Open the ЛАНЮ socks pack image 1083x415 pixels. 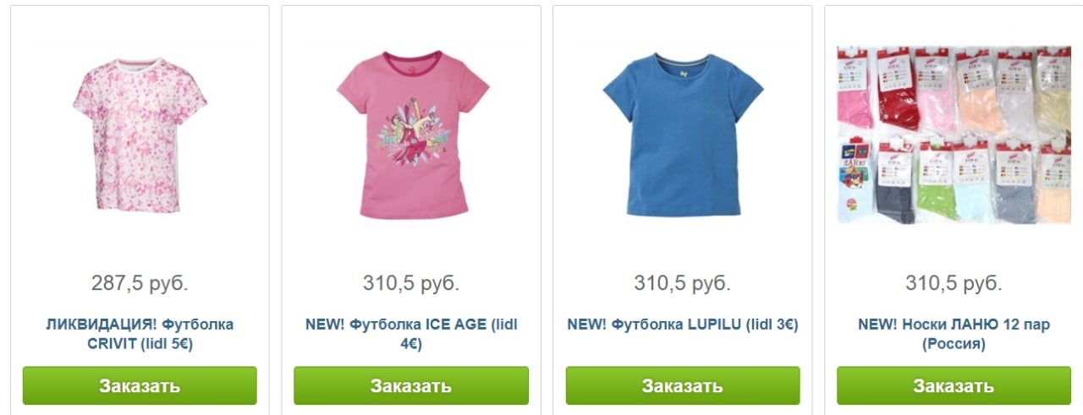coord(954,135)
